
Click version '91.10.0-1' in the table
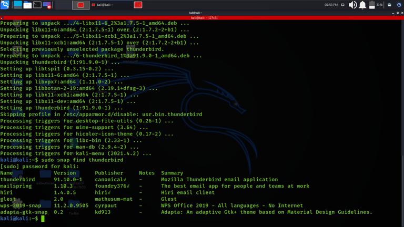point(68,179)
